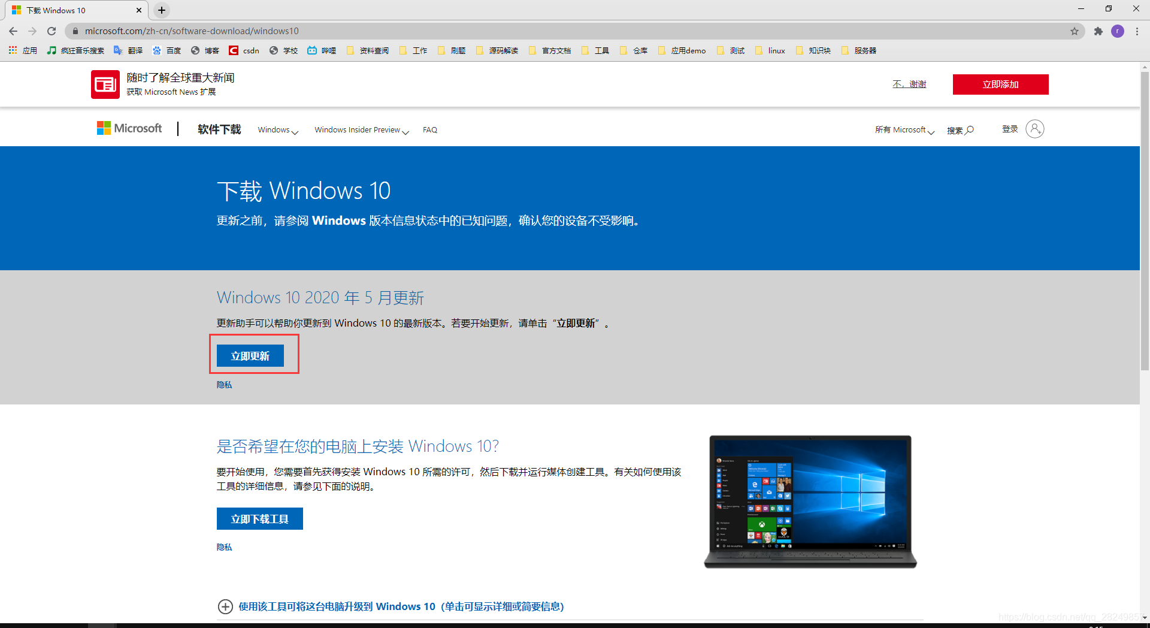Image resolution: width=1150 pixels, height=628 pixels.
Task: Open the 测试 bookmark folder
Action: (731, 50)
